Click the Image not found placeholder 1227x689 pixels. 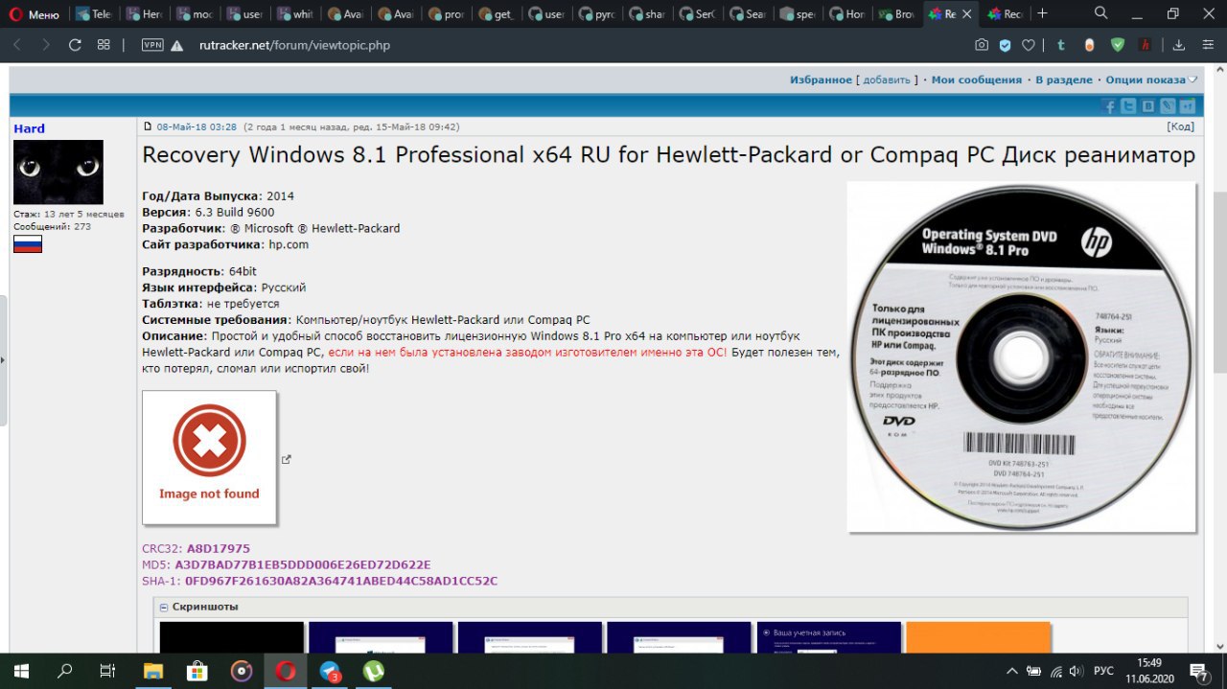pos(209,457)
